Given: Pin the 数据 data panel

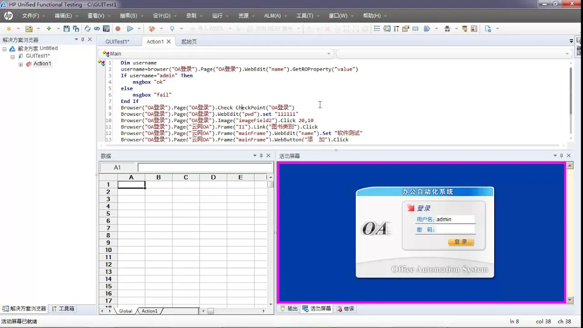Looking at the screenshot, I should (x=261, y=156).
